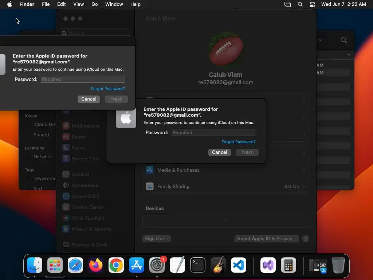Select Notifications in Settings sidebar
This screenshot has width=373, height=280.
coord(81,126)
